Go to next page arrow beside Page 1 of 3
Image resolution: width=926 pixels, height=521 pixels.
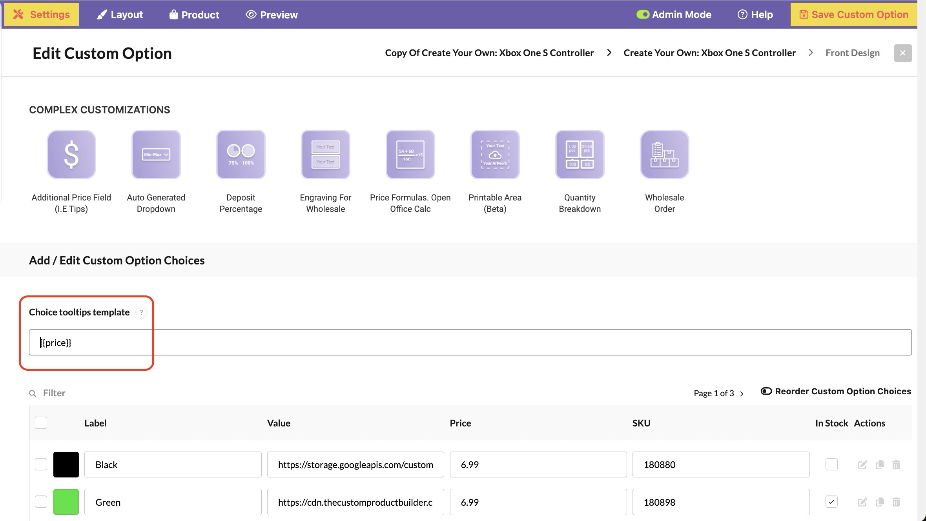(x=742, y=393)
